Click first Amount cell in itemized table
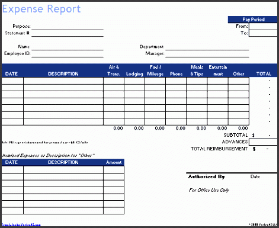279x228 pixels. pos(114,169)
